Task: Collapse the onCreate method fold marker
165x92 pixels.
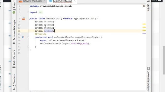Action: [x=28, y=37]
